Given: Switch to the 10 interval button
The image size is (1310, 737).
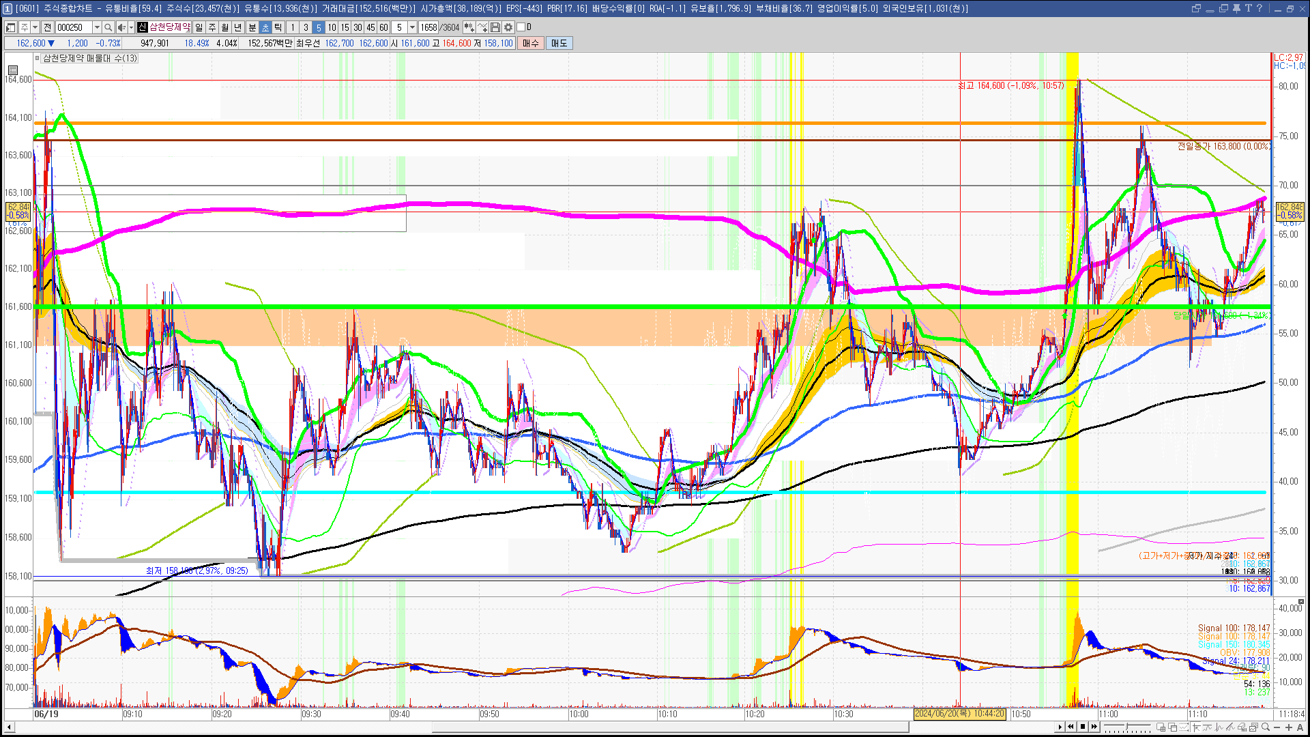Looking at the screenshot, I should 332,27.
